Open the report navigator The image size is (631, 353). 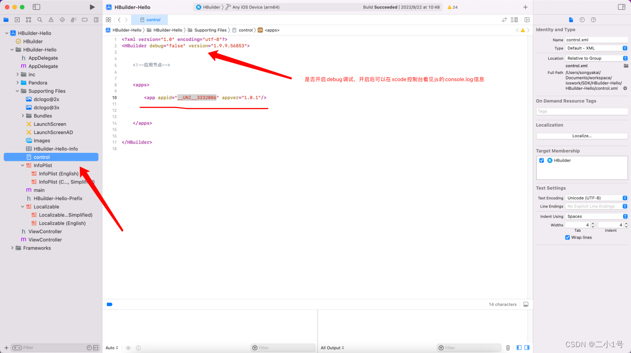(x=96, y=20)
